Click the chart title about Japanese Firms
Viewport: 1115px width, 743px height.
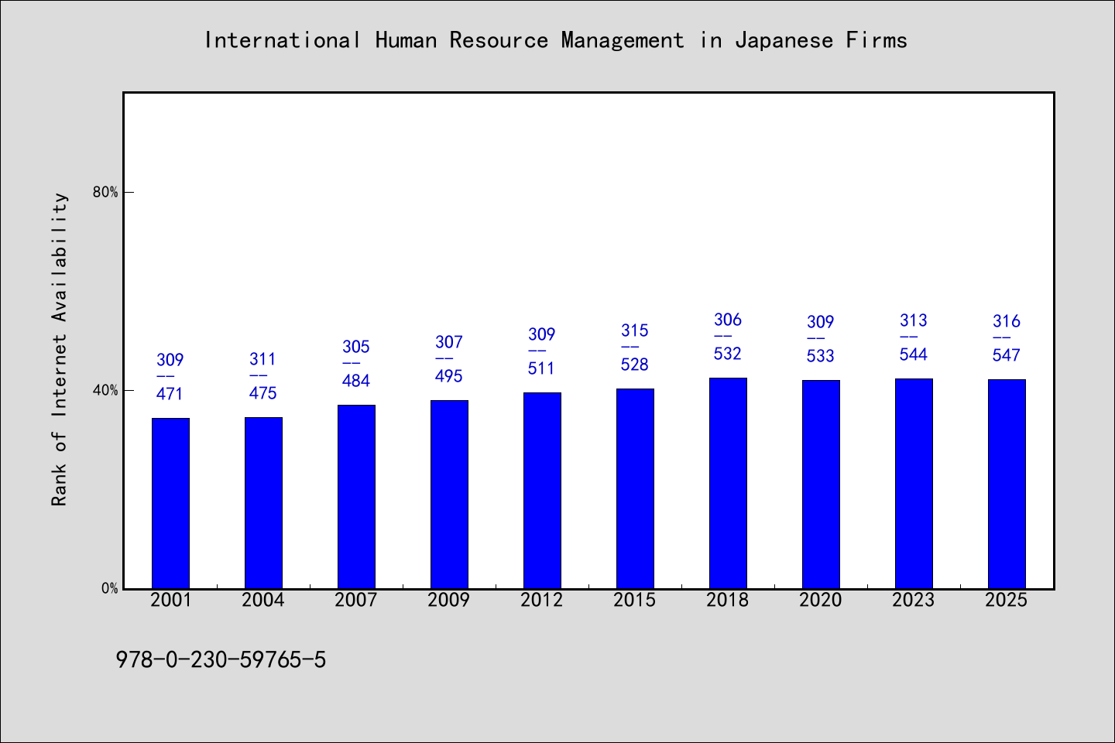555,40
